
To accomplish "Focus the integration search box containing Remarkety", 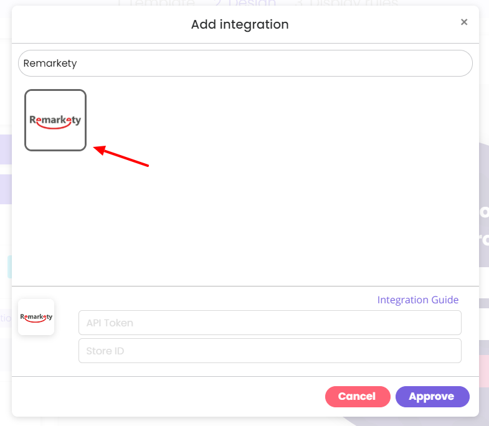I will tap(245, 64).
